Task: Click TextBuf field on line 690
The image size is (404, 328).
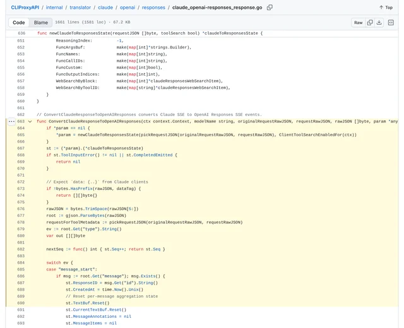Action: pyautogui.click(x=81, y=303)
